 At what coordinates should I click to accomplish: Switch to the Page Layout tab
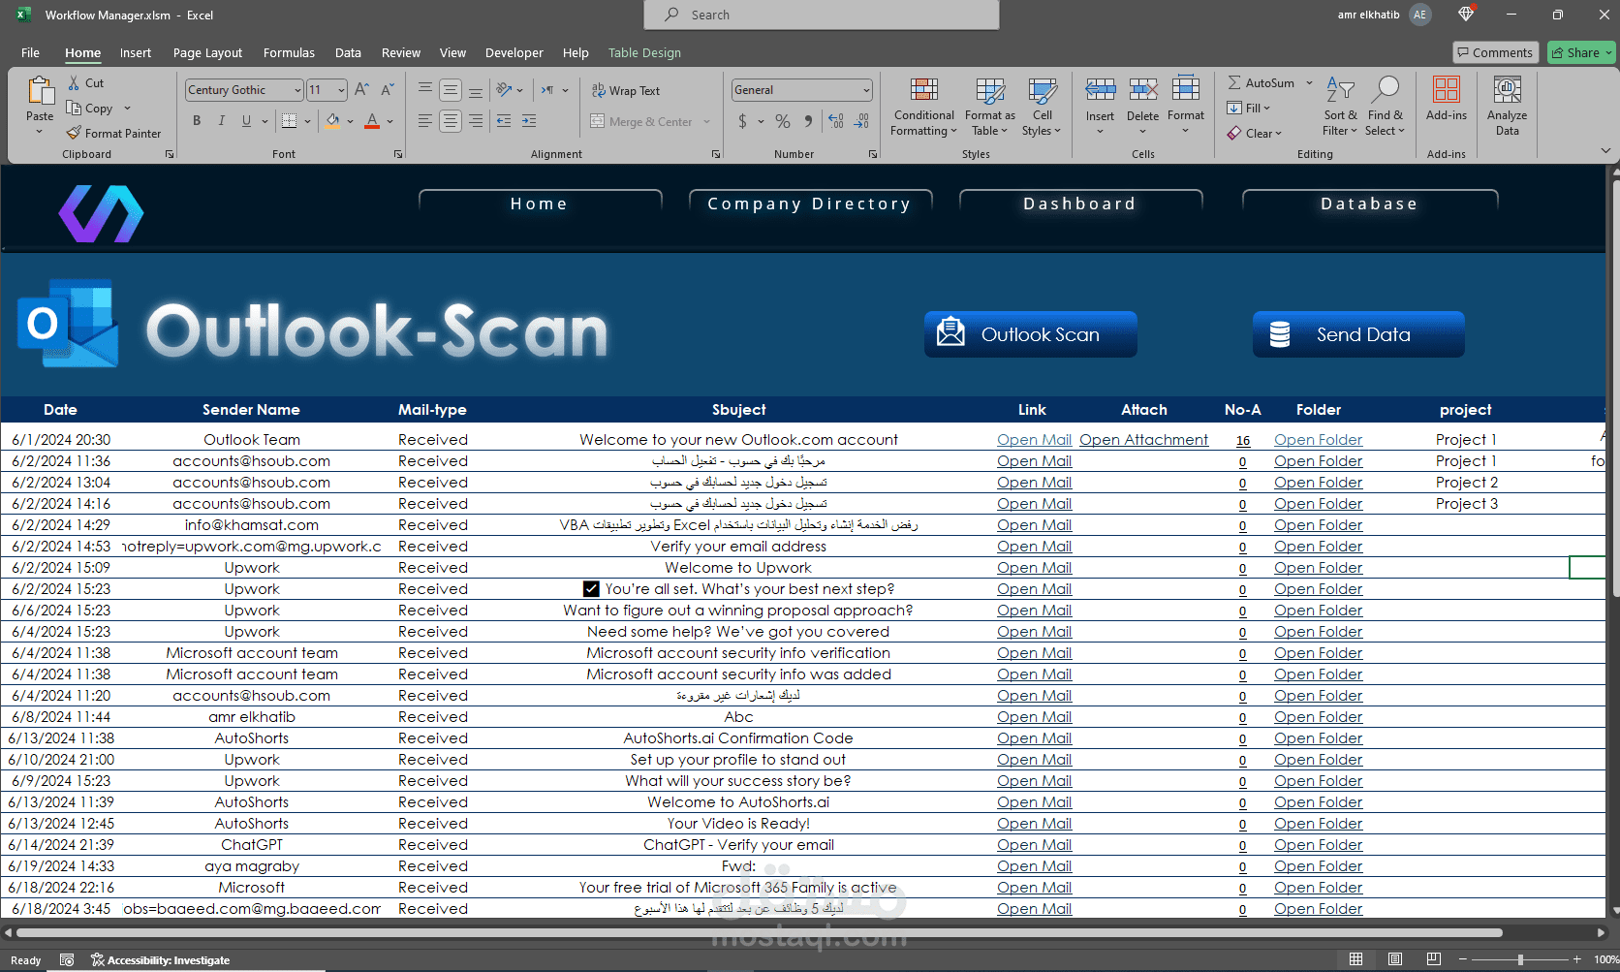click(207, 52)
